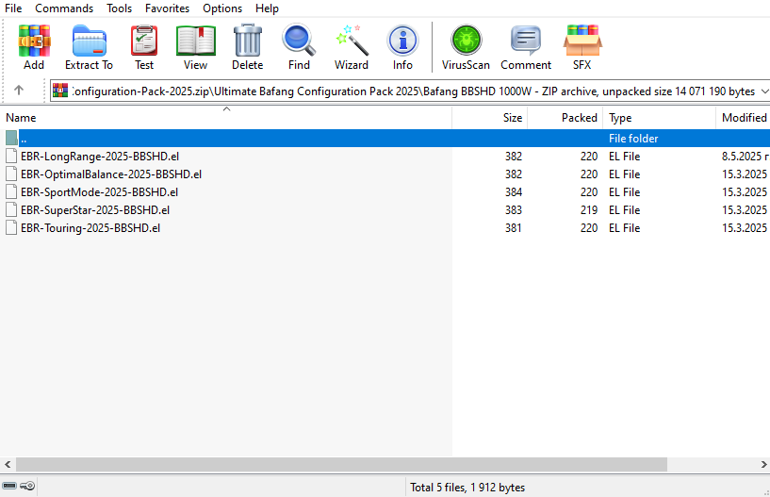Open the Tools menu
770x497 pixels.
[120, 8]
